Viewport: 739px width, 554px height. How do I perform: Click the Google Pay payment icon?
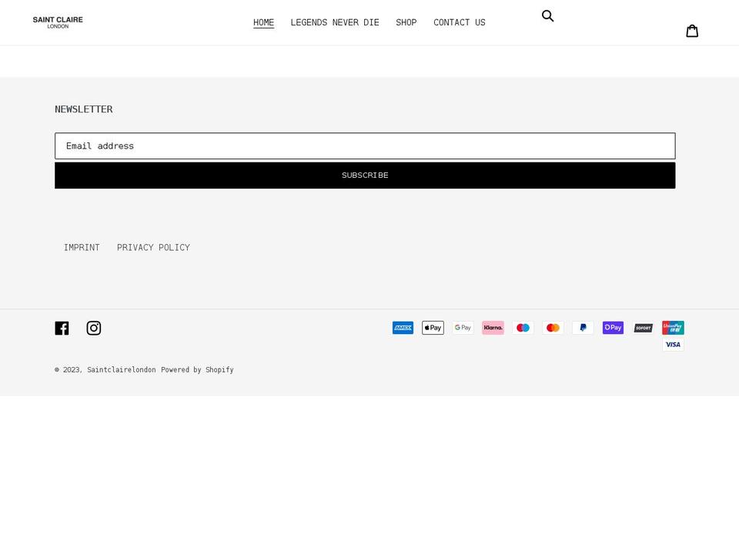pyautogui.click(x=463, y=328)
